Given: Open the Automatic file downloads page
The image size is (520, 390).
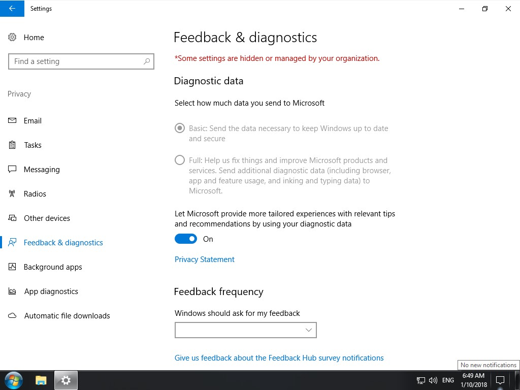Looking at the screenshot, I should pyautogui.click(x=67, y=316).
